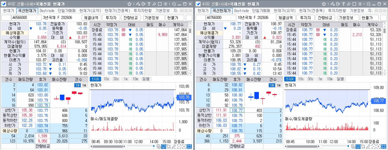Click 기본정보 button beside 잔량비교 in left window
This screenshot has width=388, height=150.
point(154,17)
